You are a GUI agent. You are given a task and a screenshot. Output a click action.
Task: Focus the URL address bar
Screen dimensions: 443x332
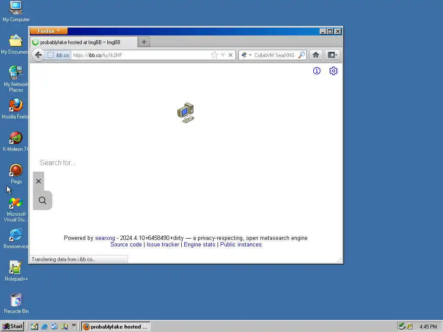click(x=141, y=55)
